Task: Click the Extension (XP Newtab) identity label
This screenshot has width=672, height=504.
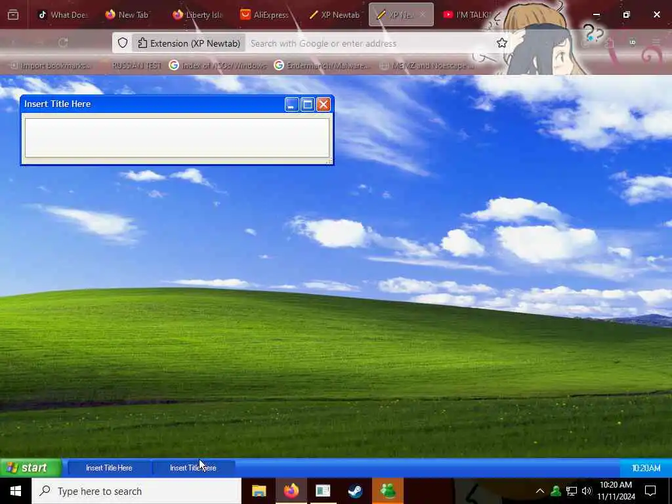Action: [x=188, y=43]
